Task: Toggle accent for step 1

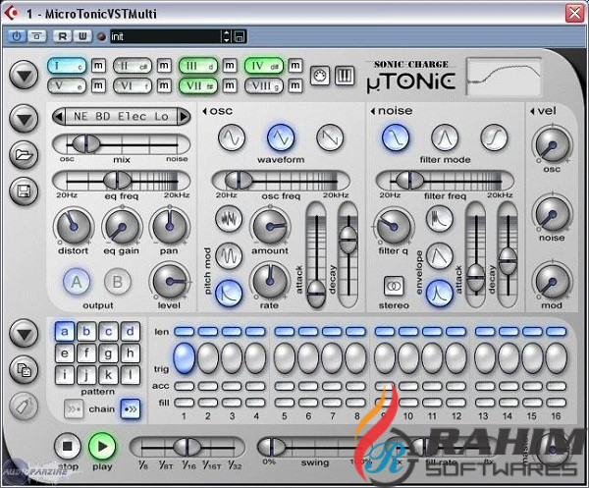Action: [185, 386]
